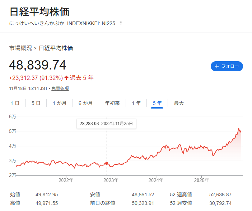This screenshot has width=252, height=211.
Task: Select the active 5年 tab
Action: coord(157,103)
